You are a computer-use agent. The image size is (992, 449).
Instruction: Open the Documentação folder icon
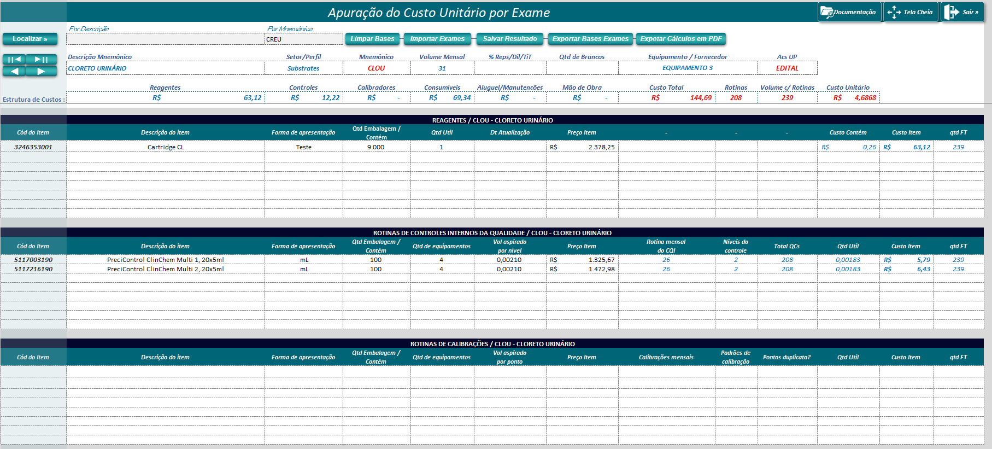[827, 12]
